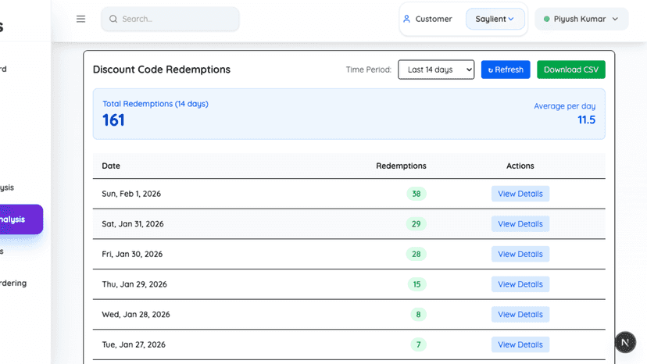Click the Thu, Jan 29, 2026 date cell

[x=134, y=284]
